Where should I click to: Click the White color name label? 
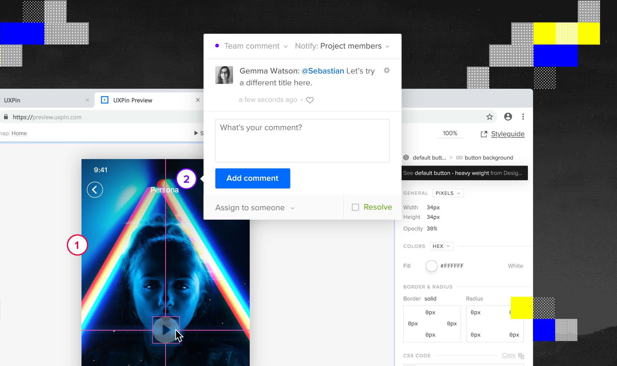(515, 266)
